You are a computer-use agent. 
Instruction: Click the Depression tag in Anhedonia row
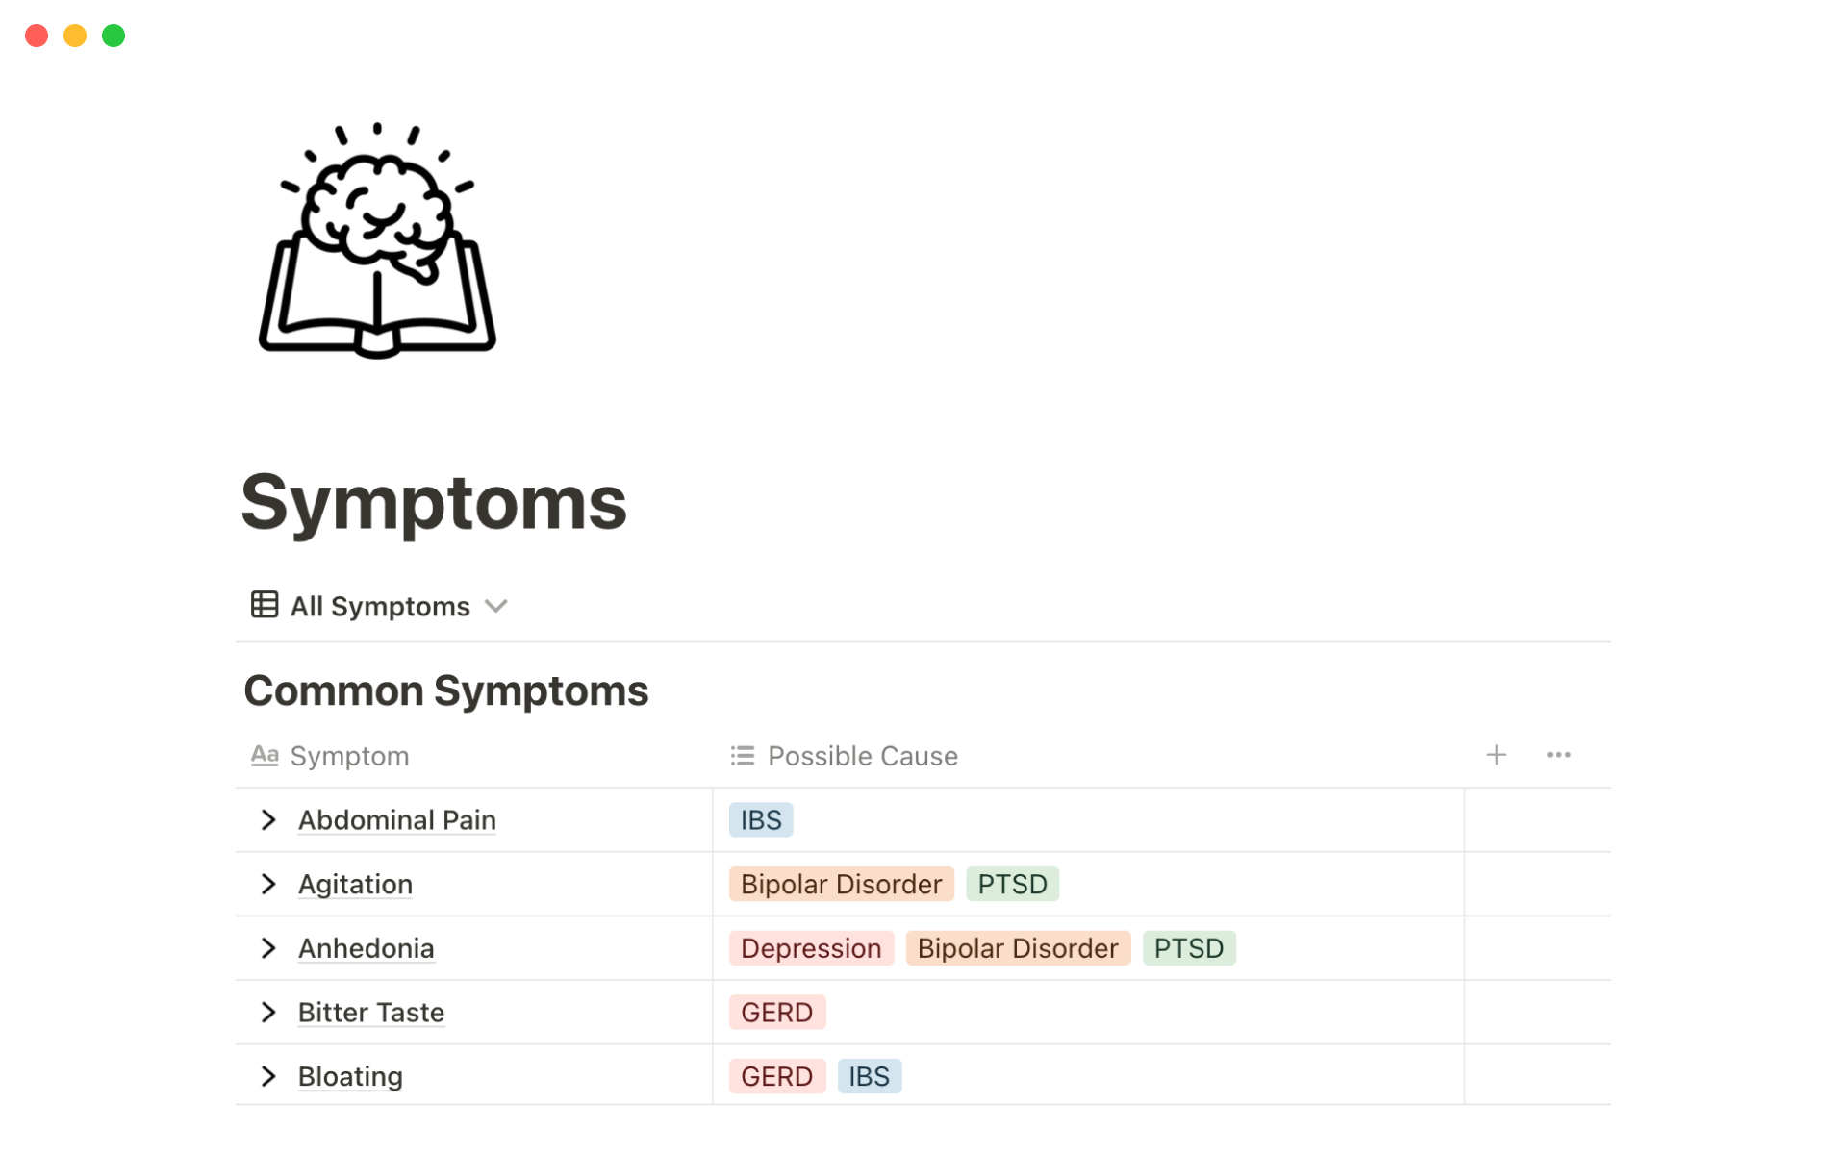810,948
